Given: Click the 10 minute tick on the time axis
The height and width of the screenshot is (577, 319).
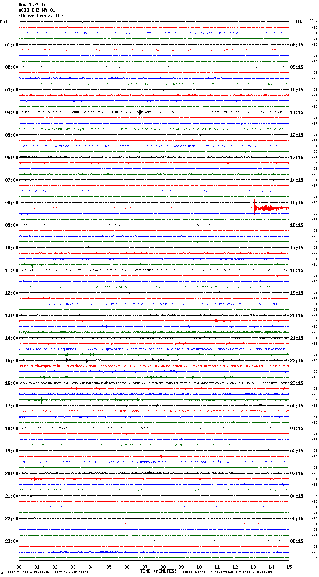Looking at the screenshot, I should coord(199,567).
